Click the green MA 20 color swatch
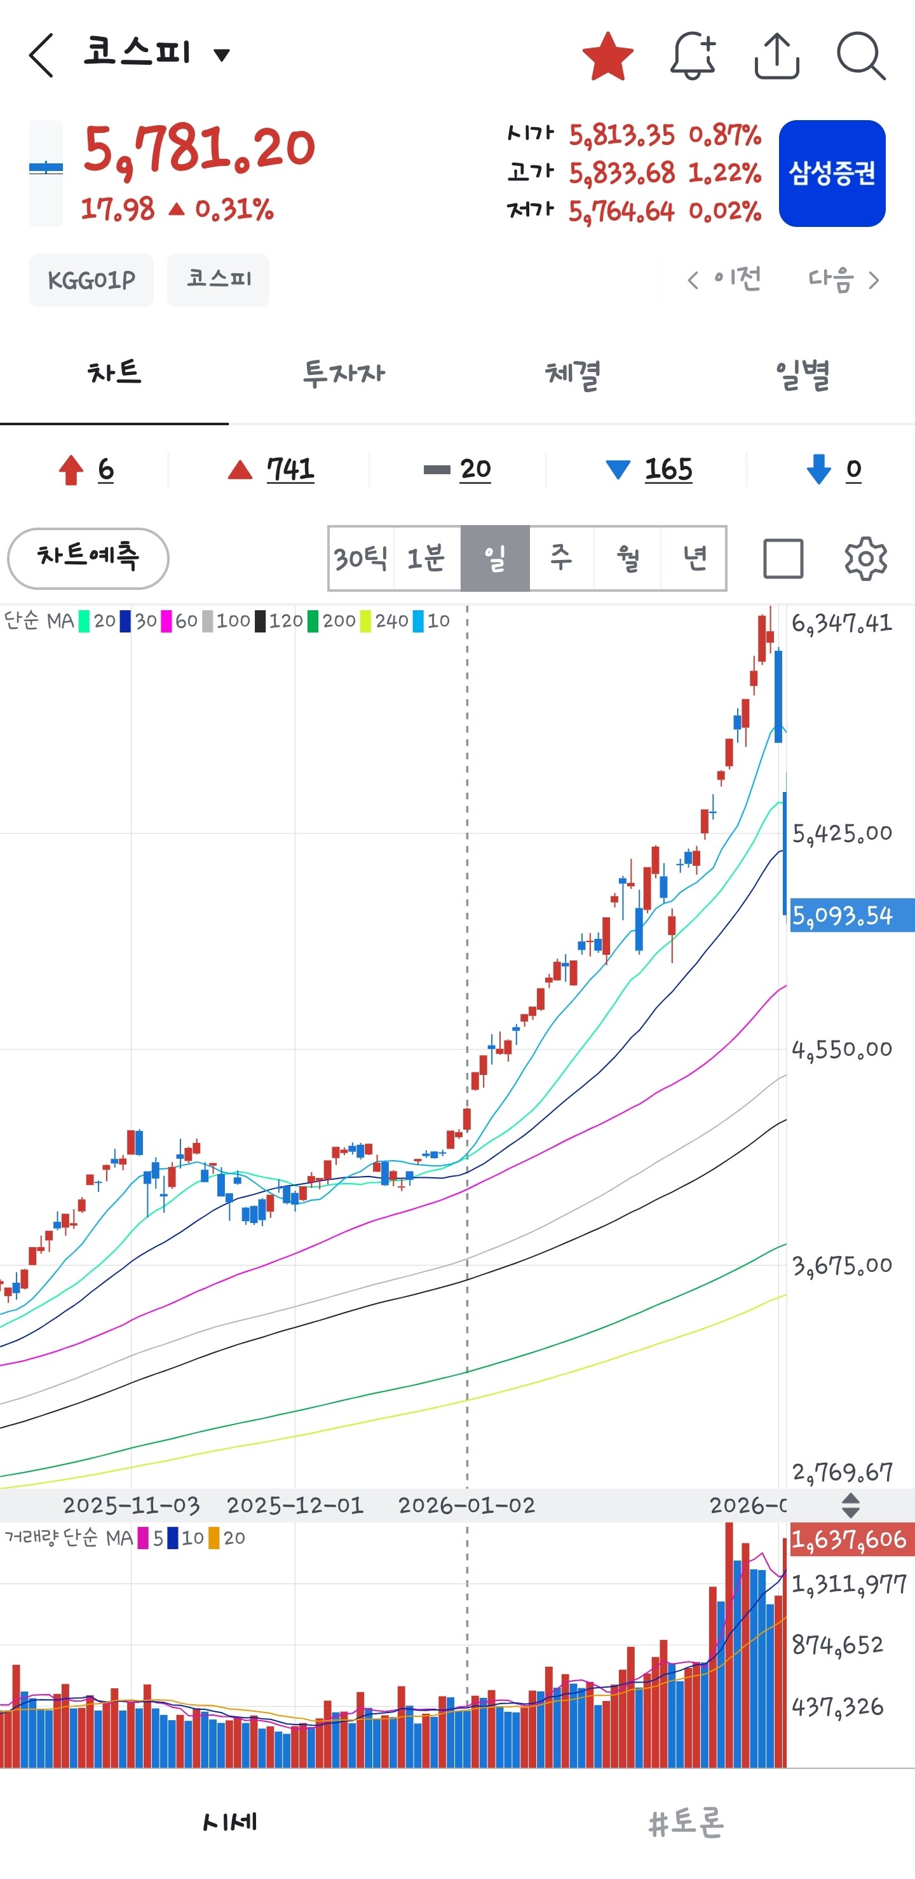This screenshot has width=915, height=1879. 85,622
